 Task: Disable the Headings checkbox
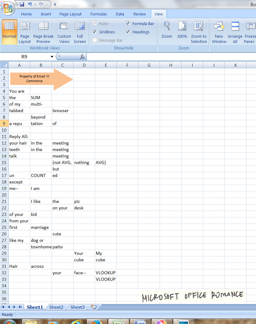[128, 32]
